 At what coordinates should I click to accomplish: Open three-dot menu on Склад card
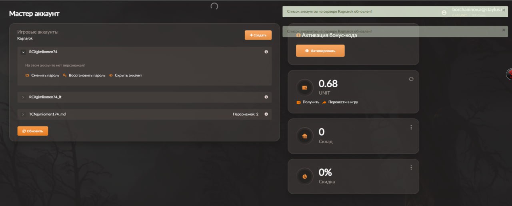coord(411,128)
